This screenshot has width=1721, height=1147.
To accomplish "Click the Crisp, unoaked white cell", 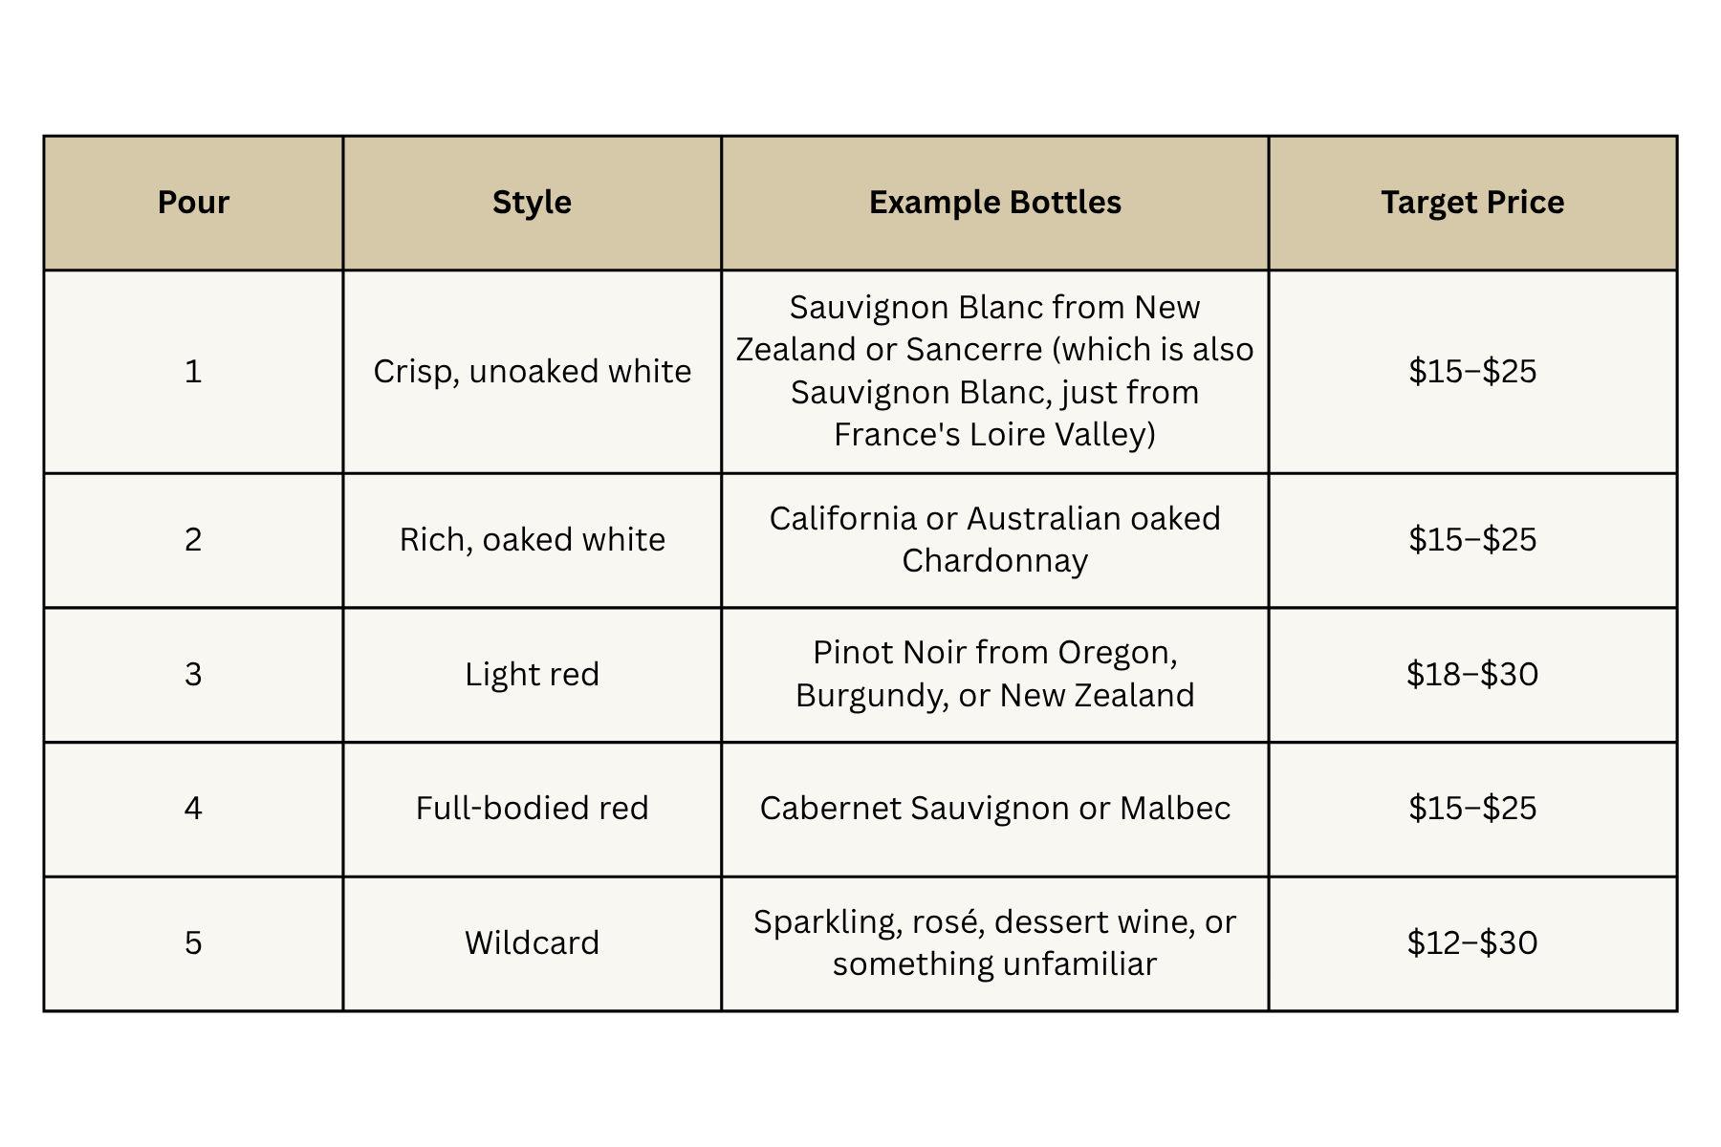I will click(x=532, y=372).
